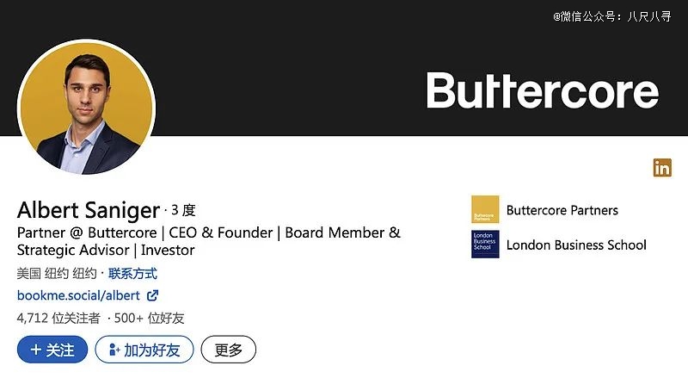Open the bookme.social/albert link
This screenshot has width=688, height=378.
click(x=78, y=295)
